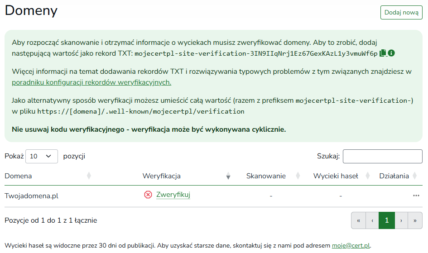
Task: Click the Dodaj nową button
Action: pos(401,13)
